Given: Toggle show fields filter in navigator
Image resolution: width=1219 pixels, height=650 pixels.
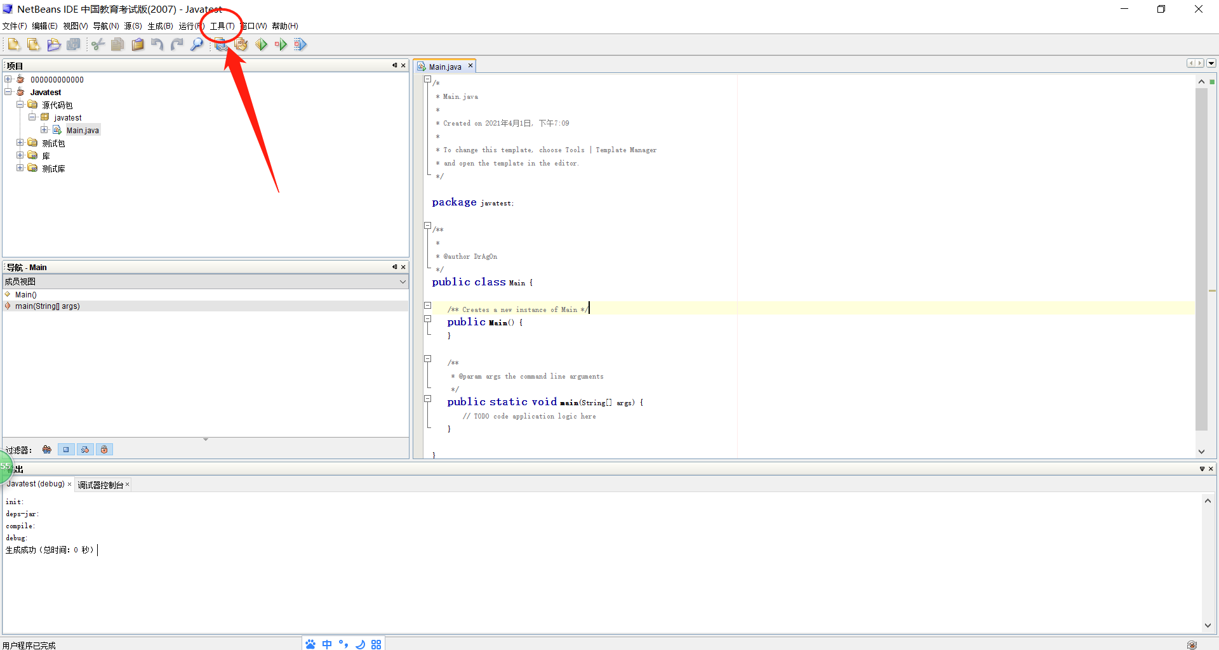Looking at the screenshot, I should (65, 449).
